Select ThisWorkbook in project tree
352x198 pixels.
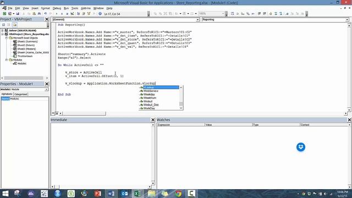[x=25, y=56]
